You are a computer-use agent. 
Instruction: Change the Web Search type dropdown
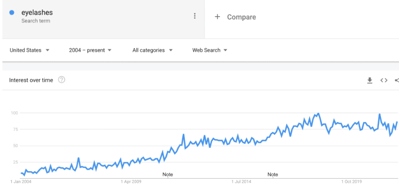click(209, 50)
